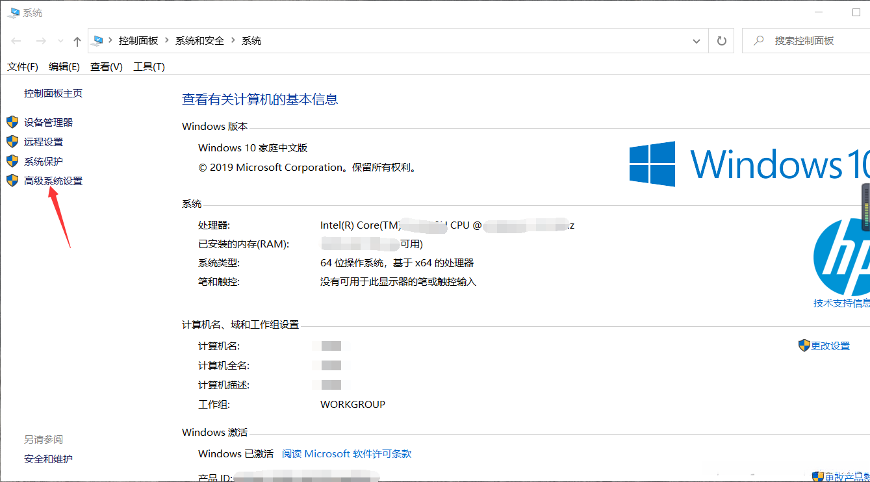Viewport: 870px width, 482px height.
Task: Click the 处理器 label
Action: (x=214, y=225)
